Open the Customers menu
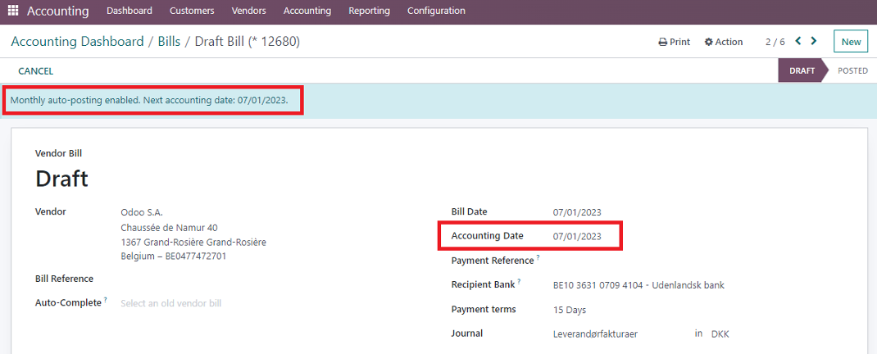The width and height of the screenshot is (877, 354). coord(192,11)
